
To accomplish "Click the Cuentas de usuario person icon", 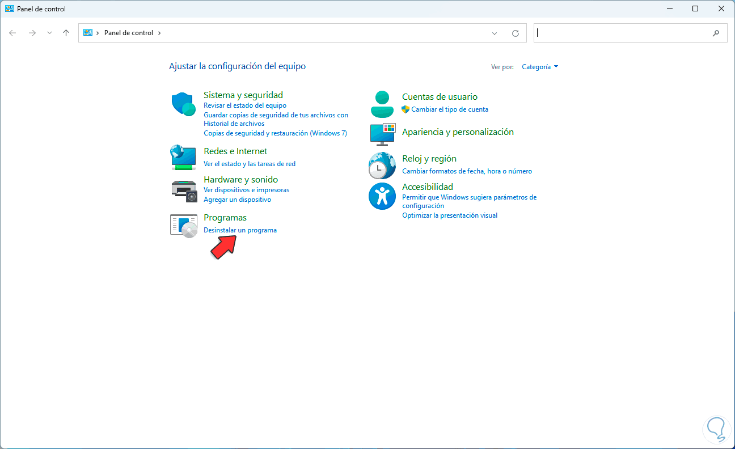I will coord(382,104).
